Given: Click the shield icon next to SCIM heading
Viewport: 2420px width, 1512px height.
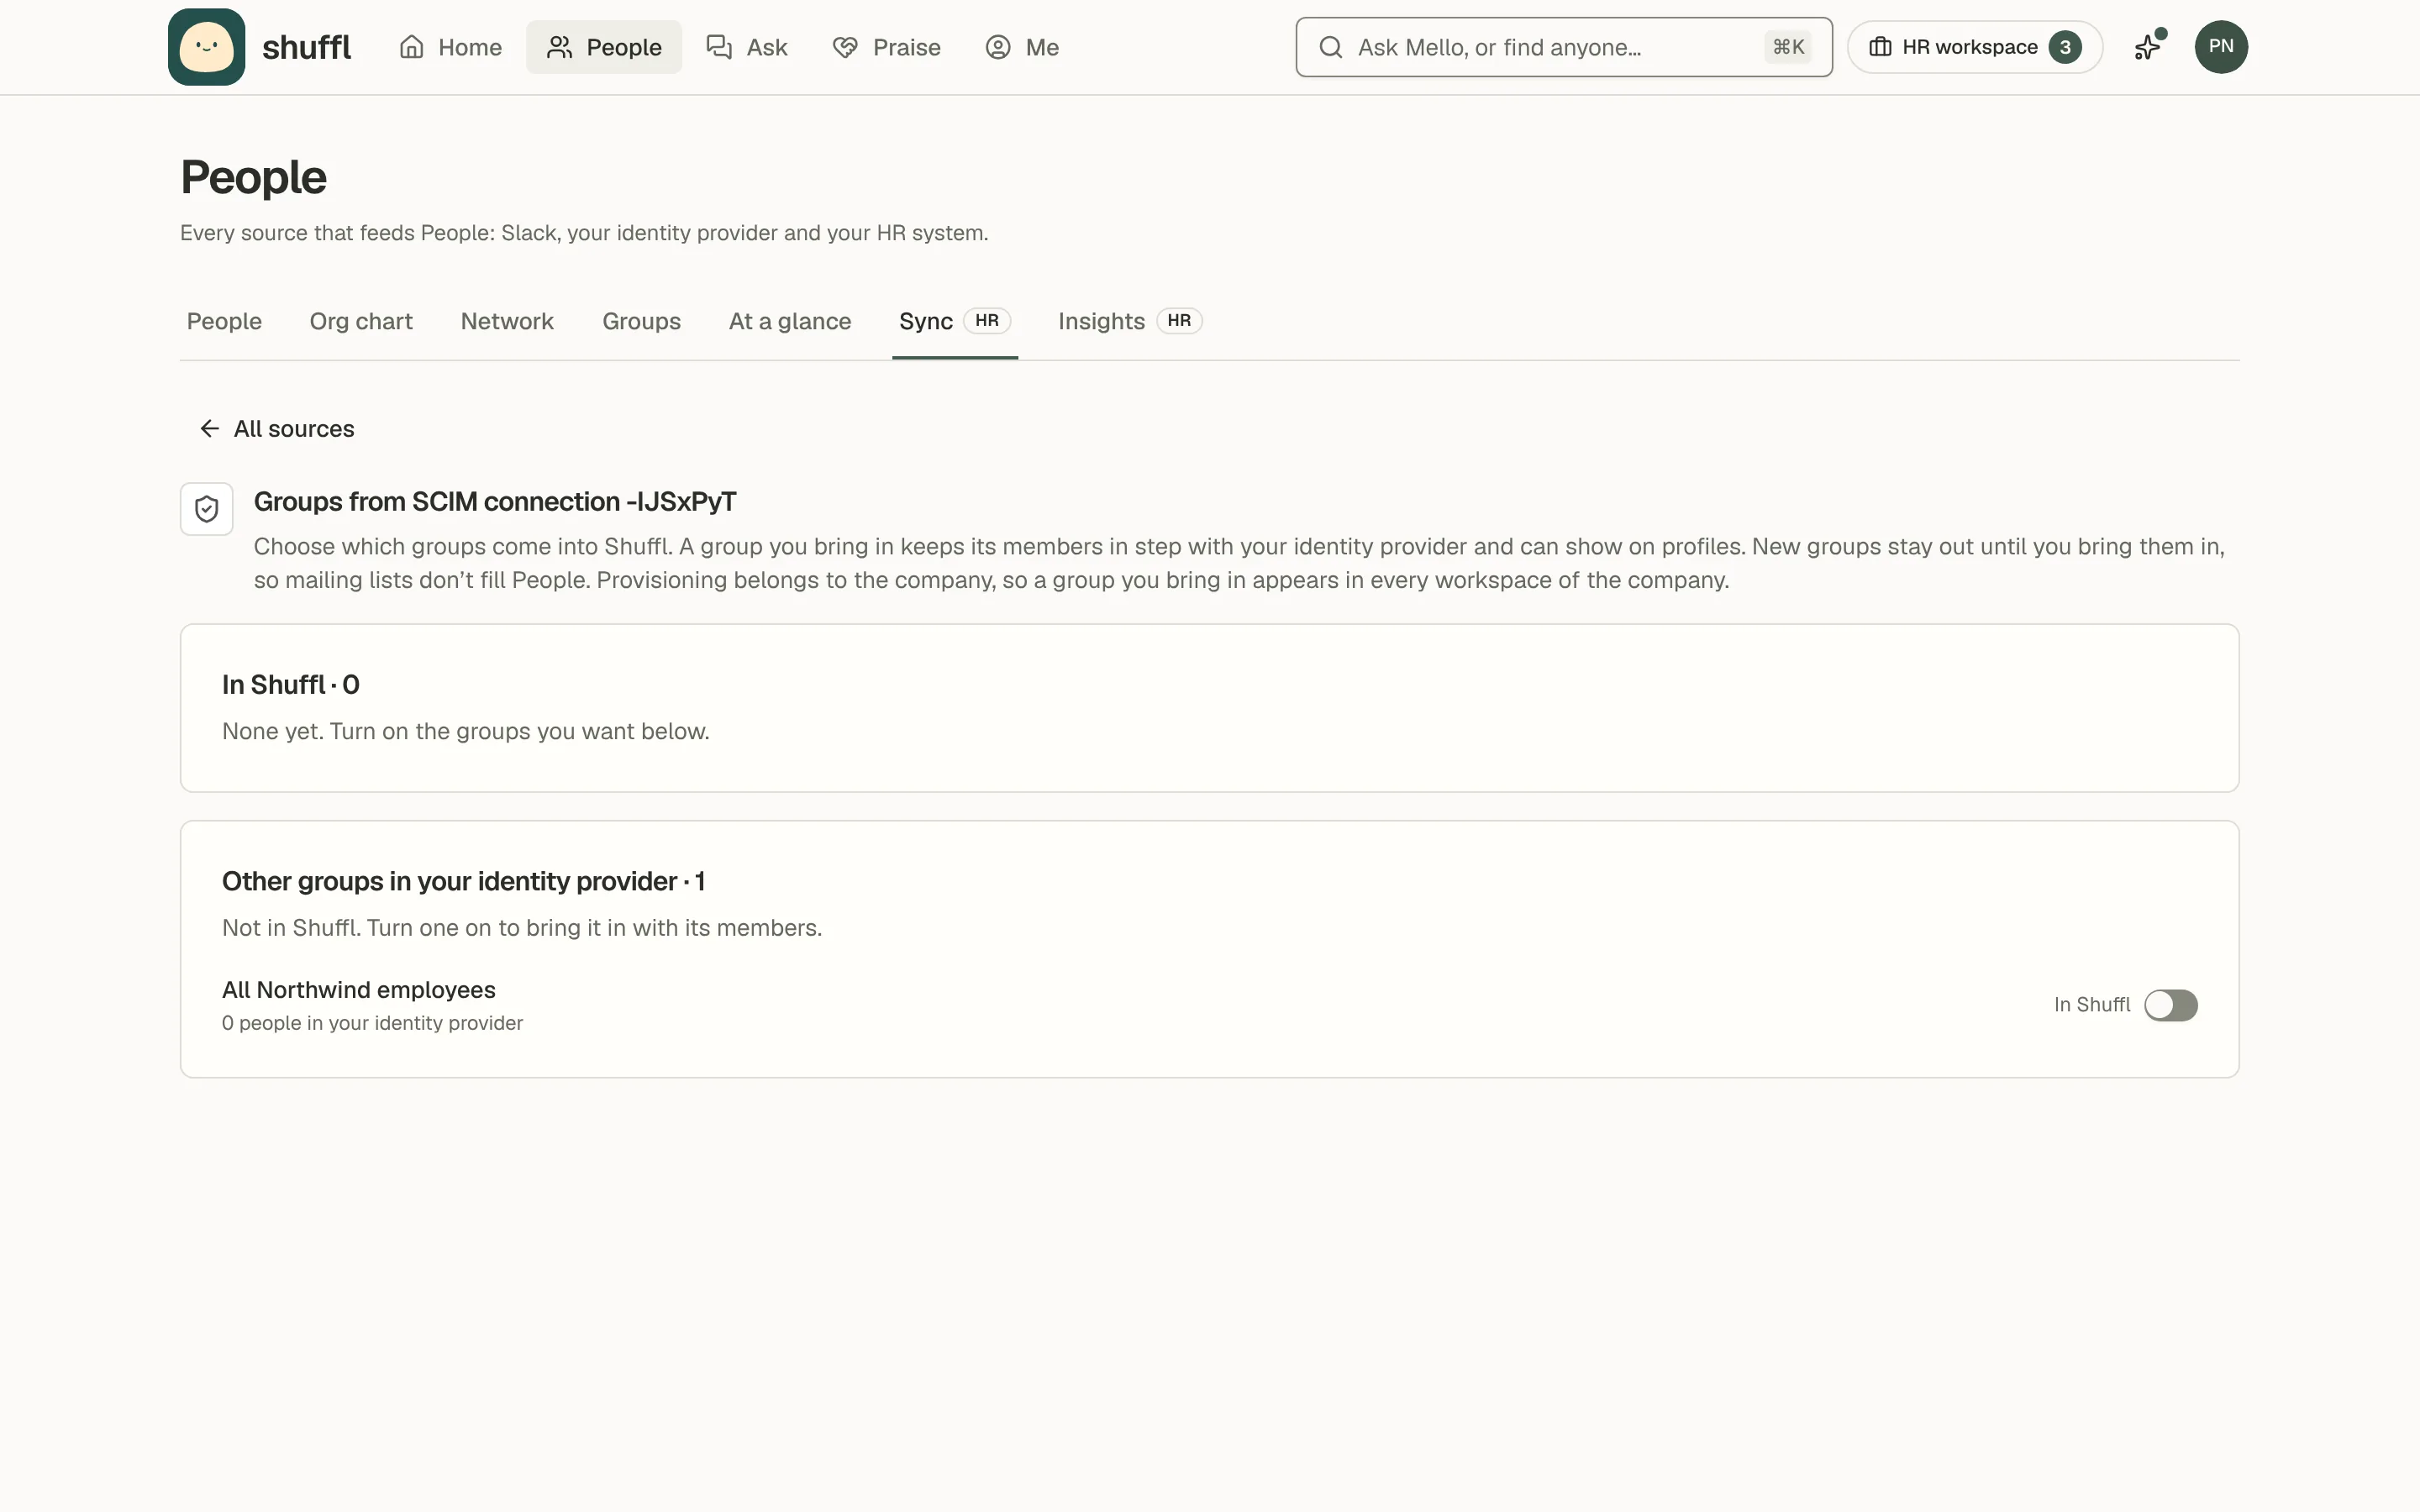Looking at the screenshot, I should tap(207, 509).
